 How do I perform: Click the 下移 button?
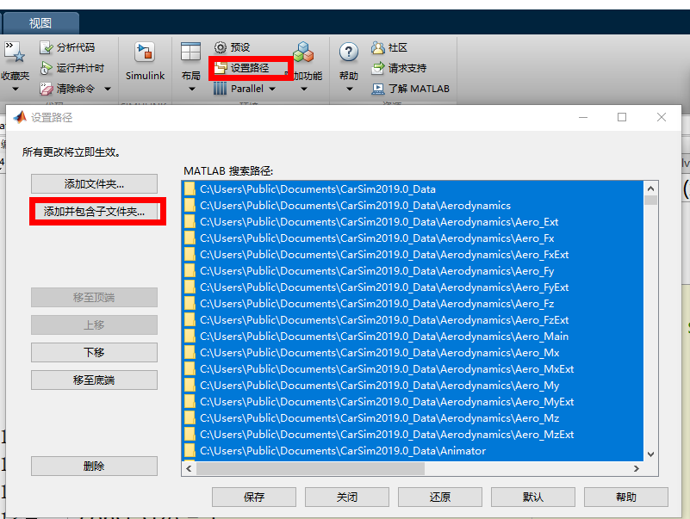pos(94,352)
